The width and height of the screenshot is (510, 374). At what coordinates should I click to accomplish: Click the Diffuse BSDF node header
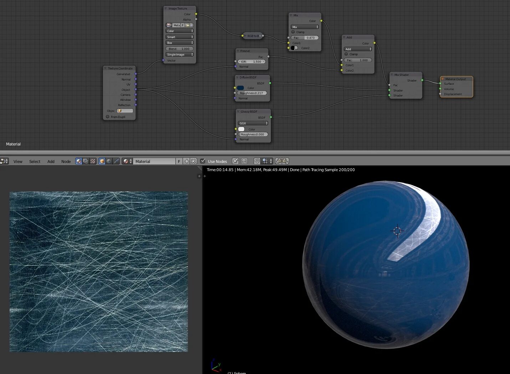pyautogui.click(x=253, y=77)
